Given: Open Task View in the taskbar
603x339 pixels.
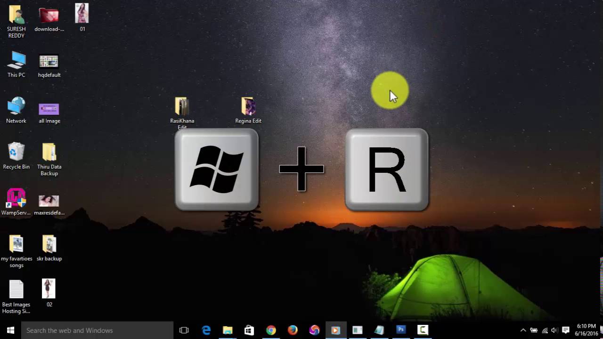Looking at the screenshot, I should coord(184,330).
